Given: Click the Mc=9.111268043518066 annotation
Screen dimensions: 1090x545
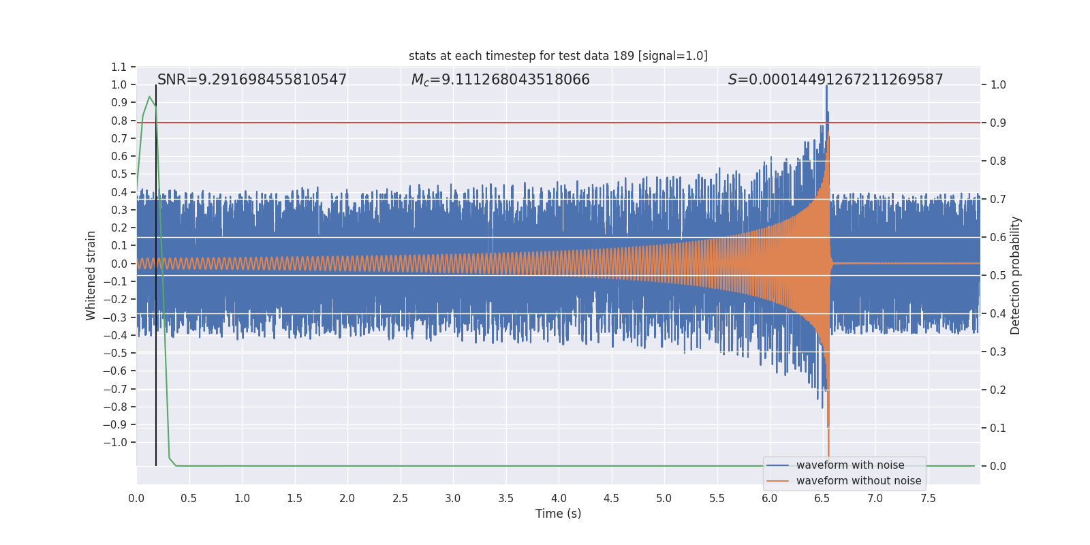Looking at the screenshot, I should click(x=501, y=80).
